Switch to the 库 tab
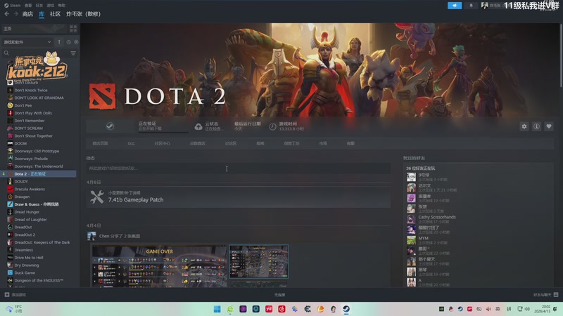Screen dimensions: 563x316 (42, 14)
